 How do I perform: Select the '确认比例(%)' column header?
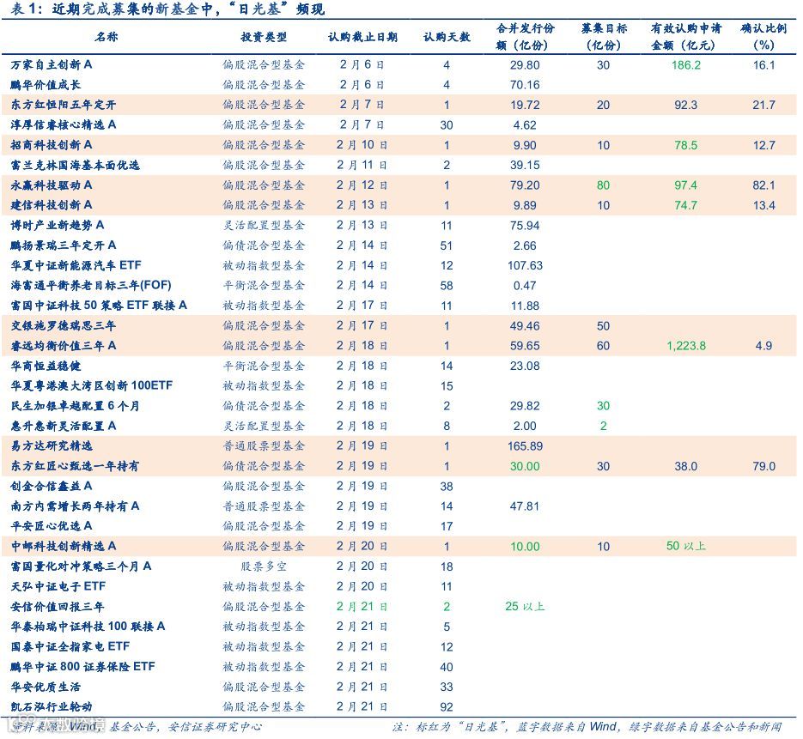click(x=763, y=36)
